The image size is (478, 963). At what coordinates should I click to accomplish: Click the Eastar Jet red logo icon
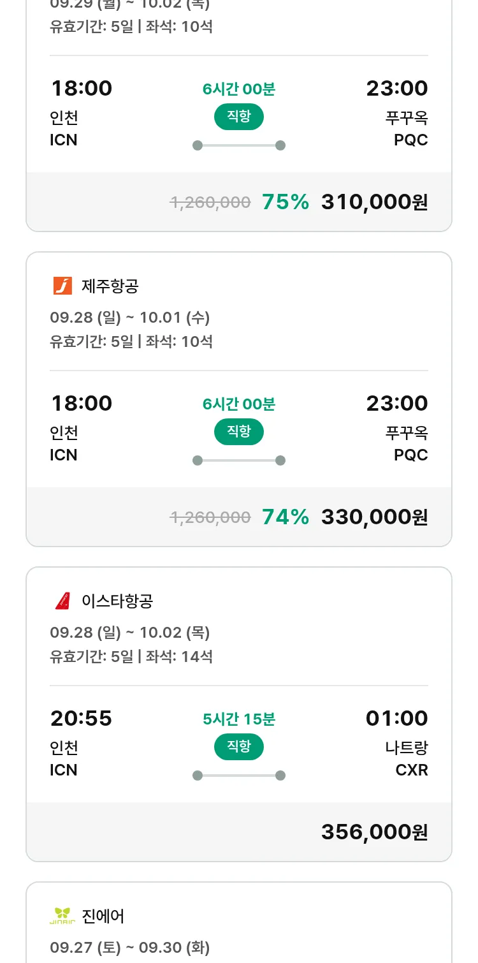tap(62, 601)
